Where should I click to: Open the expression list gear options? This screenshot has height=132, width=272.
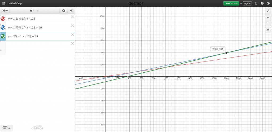point(63,11)
